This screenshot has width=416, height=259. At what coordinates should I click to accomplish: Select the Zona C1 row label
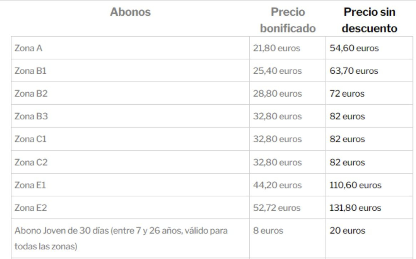(x=30, y=139)
